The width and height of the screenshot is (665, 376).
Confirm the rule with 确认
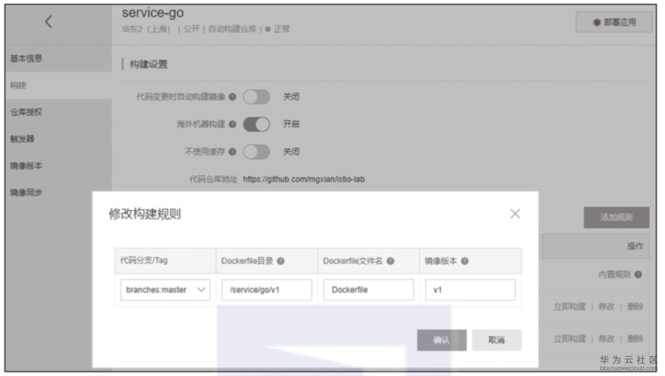[441, 340]
